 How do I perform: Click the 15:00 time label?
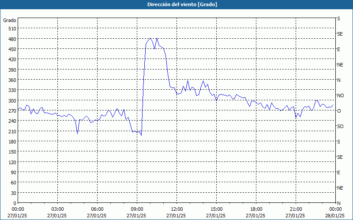(217, 209)
